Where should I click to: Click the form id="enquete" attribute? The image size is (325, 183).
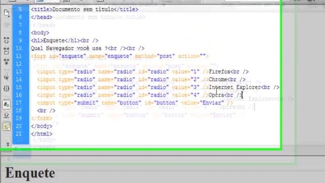(68, 56)
